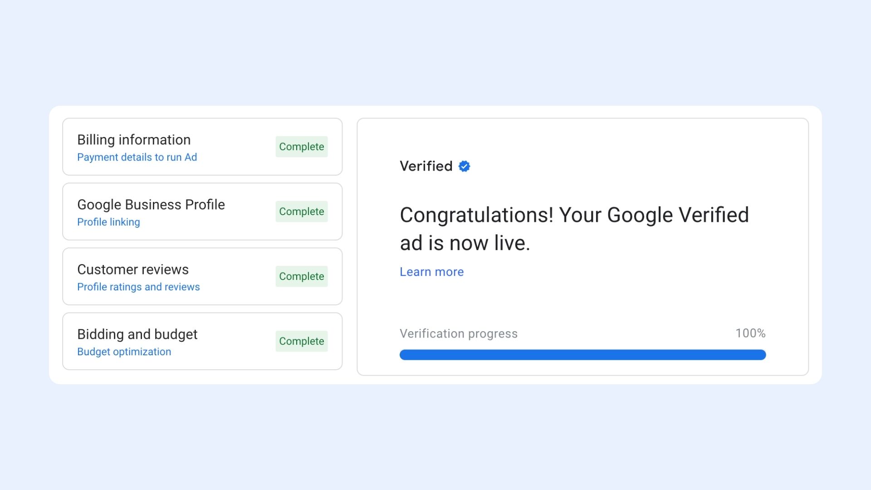Click the Verified label in the right panel

pos(426,166)
